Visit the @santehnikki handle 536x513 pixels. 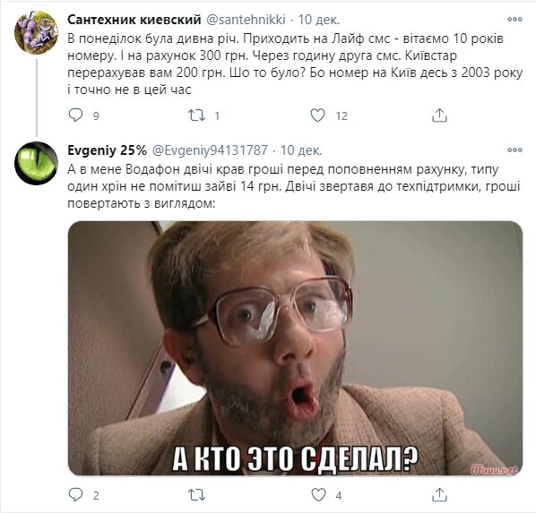coord(246,20)
